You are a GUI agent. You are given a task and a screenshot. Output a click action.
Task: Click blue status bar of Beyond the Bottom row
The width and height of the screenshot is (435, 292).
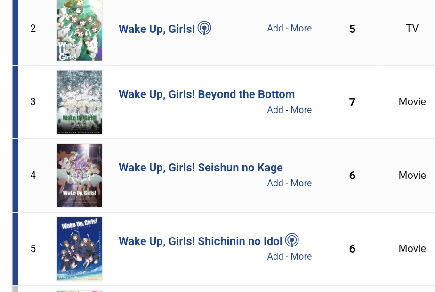pyautogui.click(x=15, y=102)
